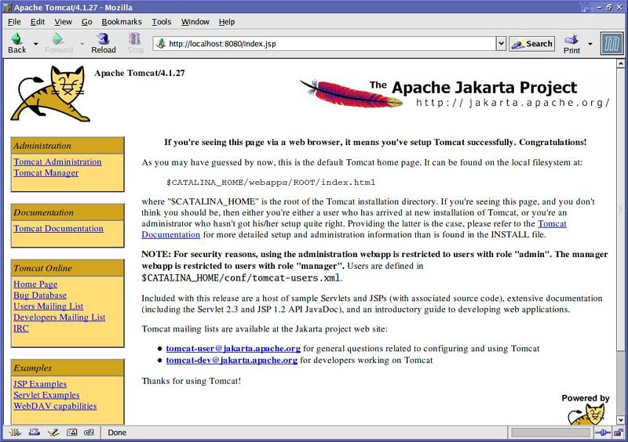Open the View menu
The width and height of the screenshot is (628, 442).
[63, 22]
